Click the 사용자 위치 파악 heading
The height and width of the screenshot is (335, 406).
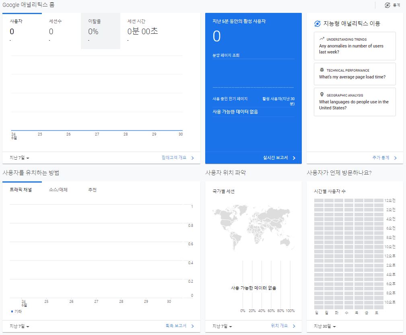(x=225, y=173)
